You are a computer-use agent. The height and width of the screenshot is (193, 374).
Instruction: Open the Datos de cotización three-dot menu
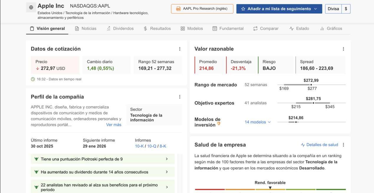[180, 49]
